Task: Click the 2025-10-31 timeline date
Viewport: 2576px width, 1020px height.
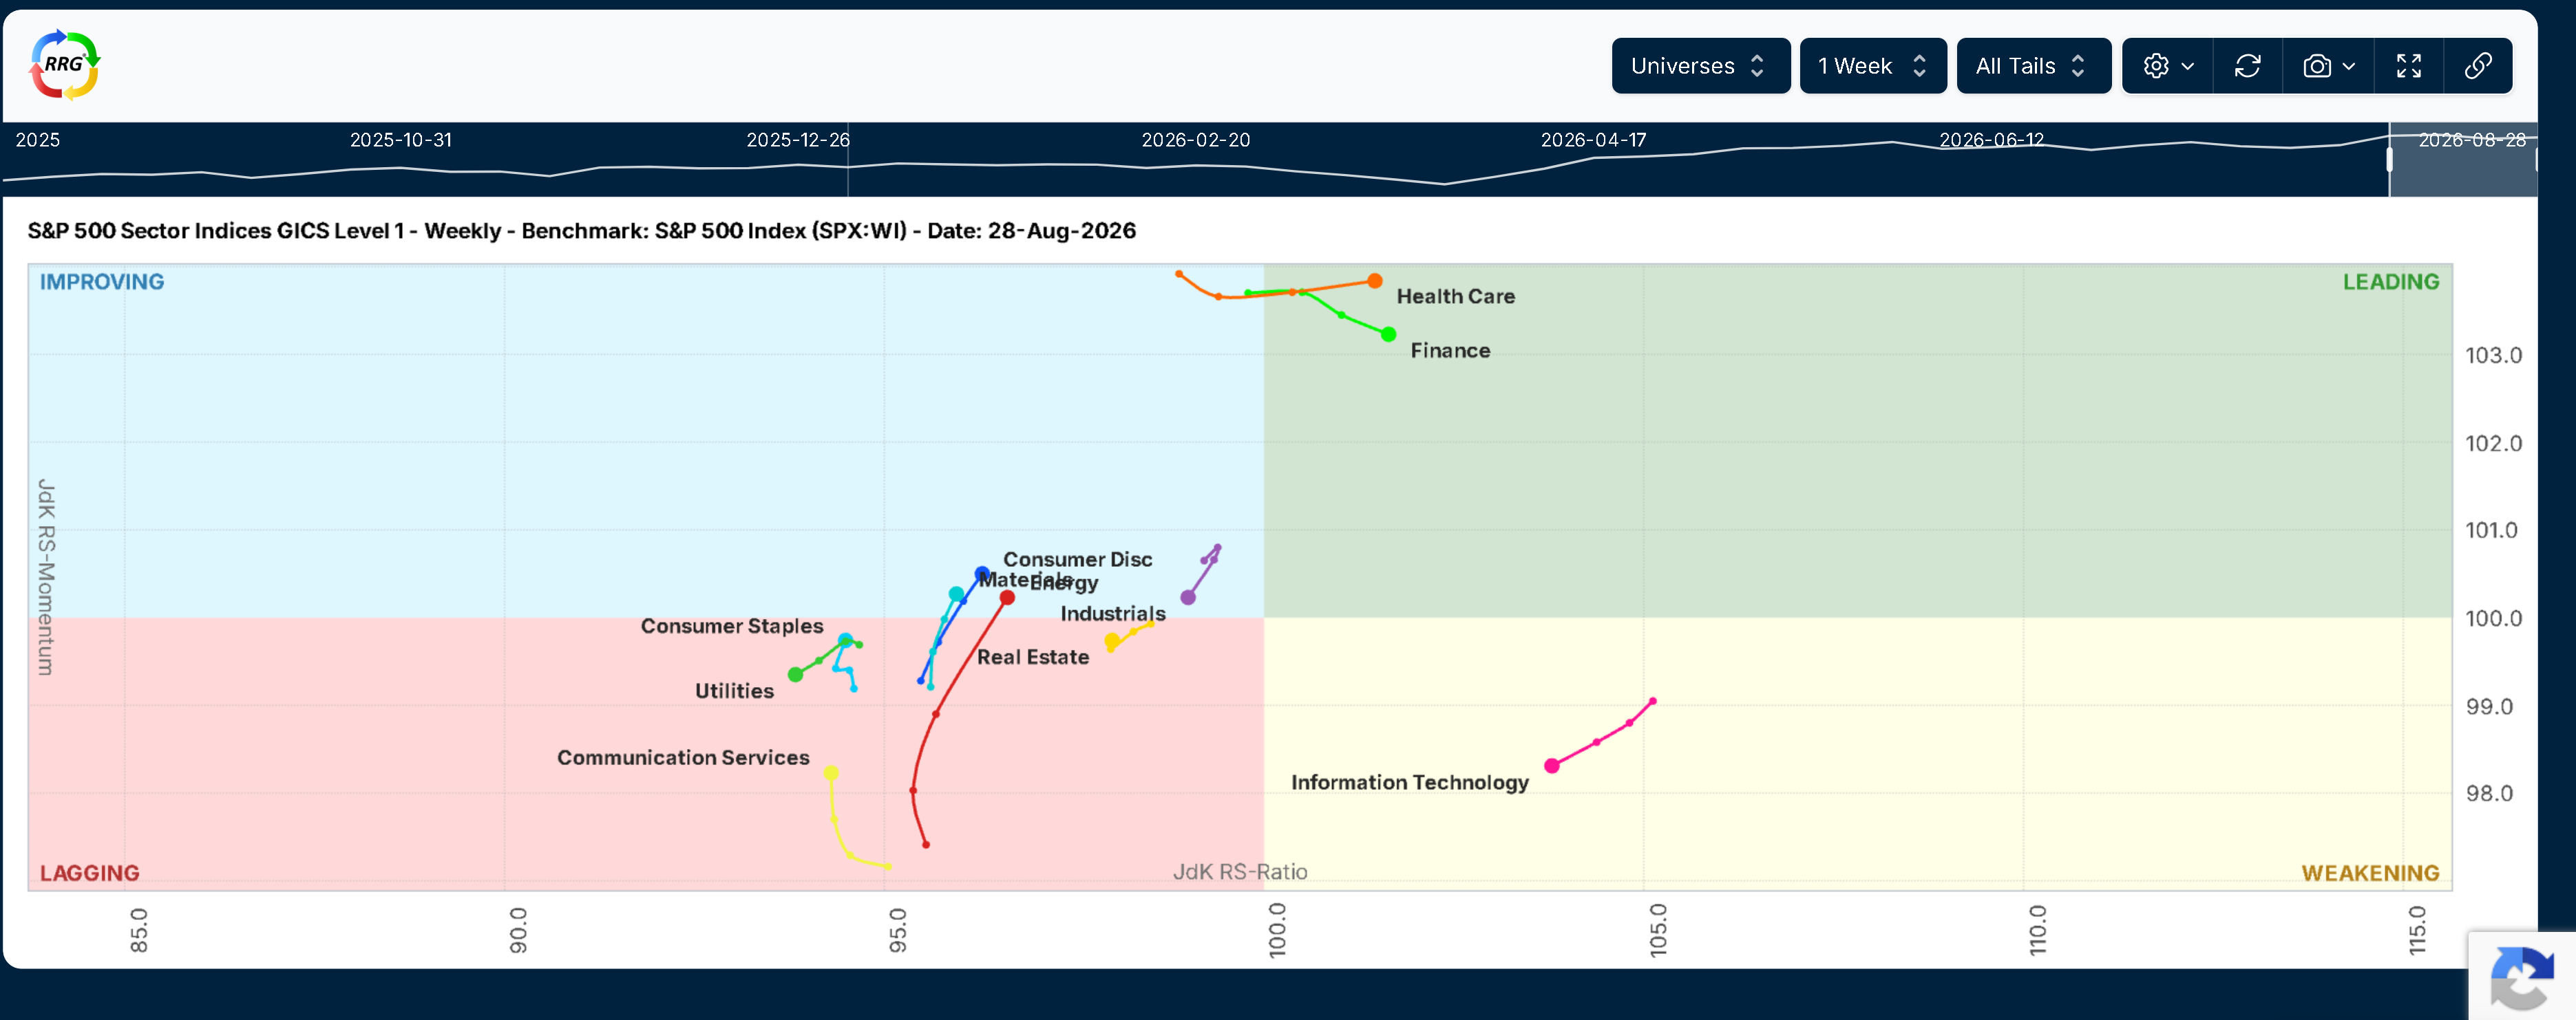Action: (x=401, y=140)
